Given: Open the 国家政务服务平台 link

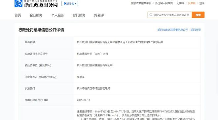Looking at the screenshot, I should [141, 3].
